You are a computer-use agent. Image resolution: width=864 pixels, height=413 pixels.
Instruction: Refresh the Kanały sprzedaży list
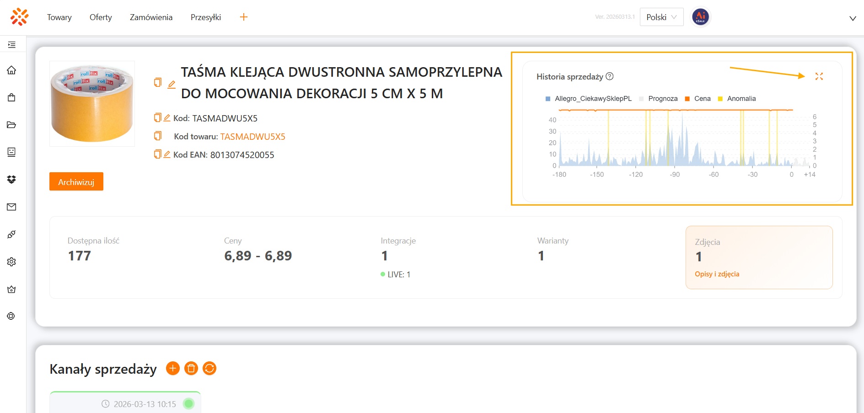coord(209,368)
